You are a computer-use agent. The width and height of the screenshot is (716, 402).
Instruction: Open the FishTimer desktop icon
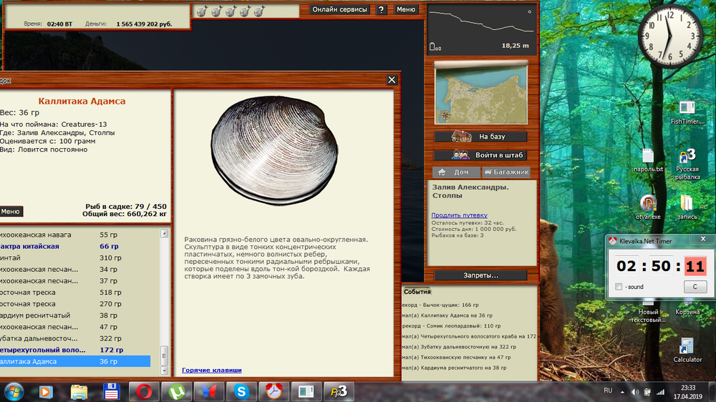coord(687,112)
